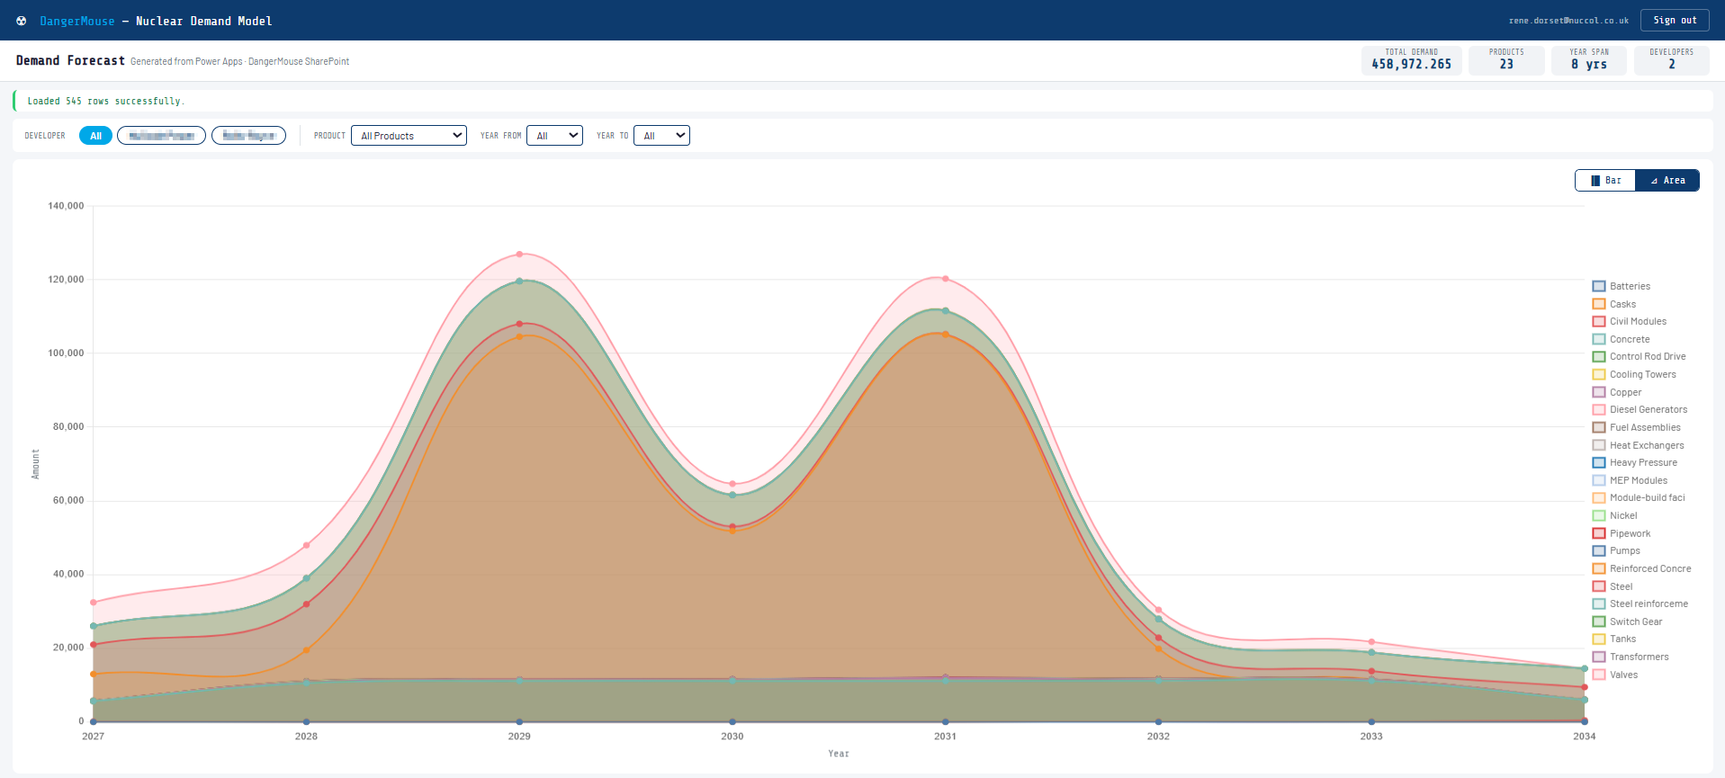Toggle Module-build faci legend entry
The width and height of the screenshot is (1725, 778).
coord(1640,497)
